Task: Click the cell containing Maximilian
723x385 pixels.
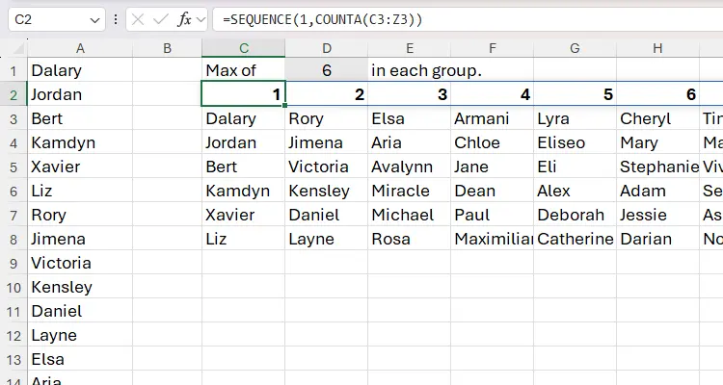Action: coord(492,239)
